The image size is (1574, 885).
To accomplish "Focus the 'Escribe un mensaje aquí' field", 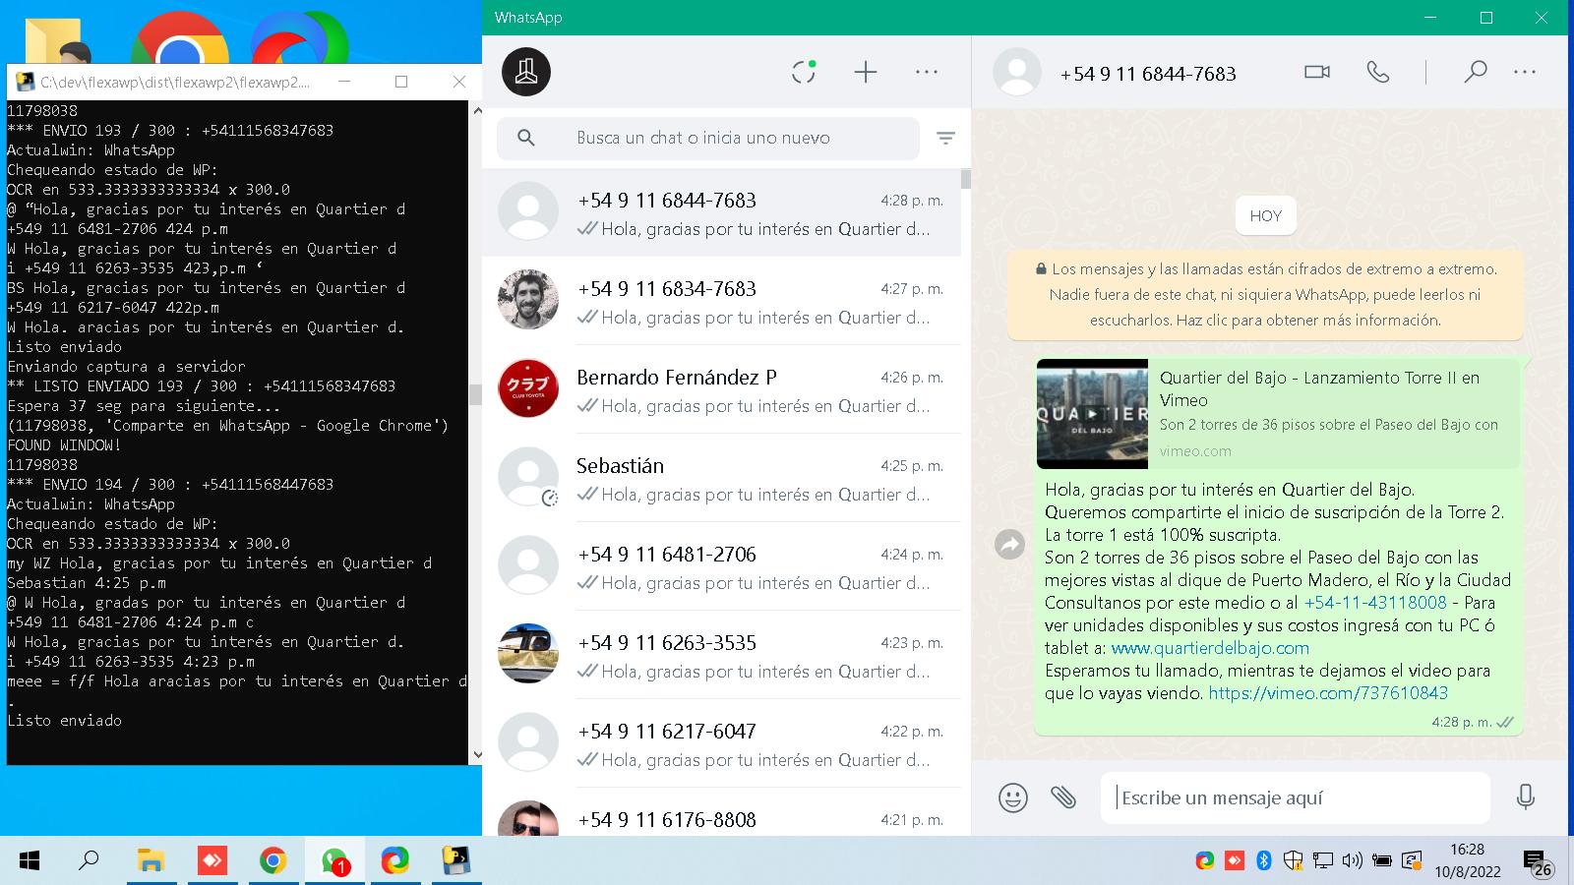I will point(1295,797).
